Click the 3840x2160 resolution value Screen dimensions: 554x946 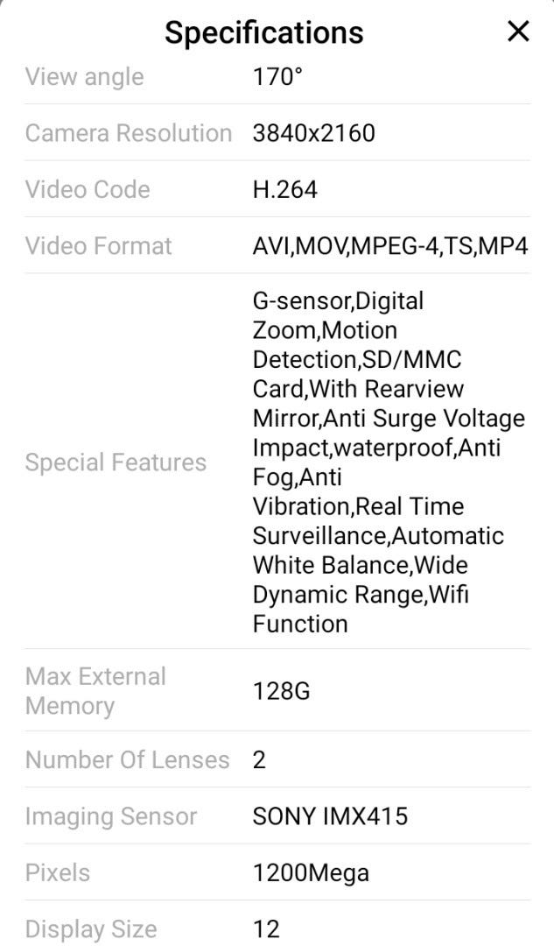(x=313, y=133)
